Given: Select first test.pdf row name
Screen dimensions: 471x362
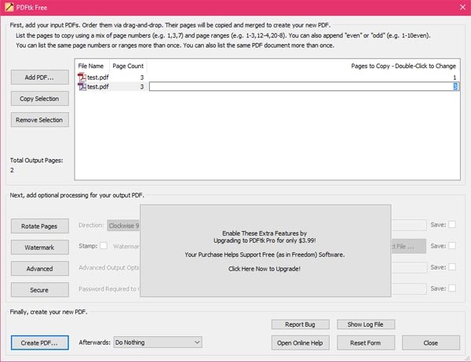Looking at the screenshot, I should pyautogui.click(x=98, y=78).
